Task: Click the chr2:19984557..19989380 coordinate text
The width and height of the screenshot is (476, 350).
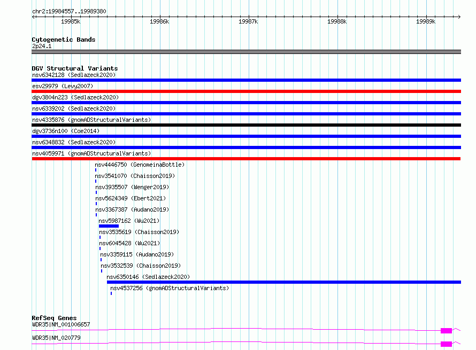Action: coord(69,12)
